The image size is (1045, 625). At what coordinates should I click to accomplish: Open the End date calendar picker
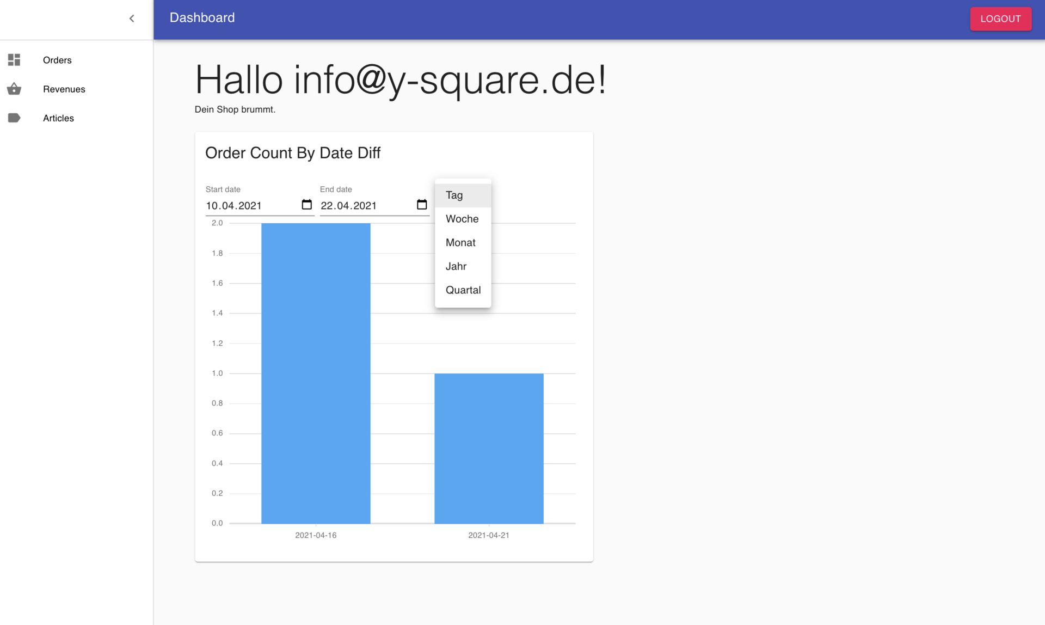pos(421,205)
